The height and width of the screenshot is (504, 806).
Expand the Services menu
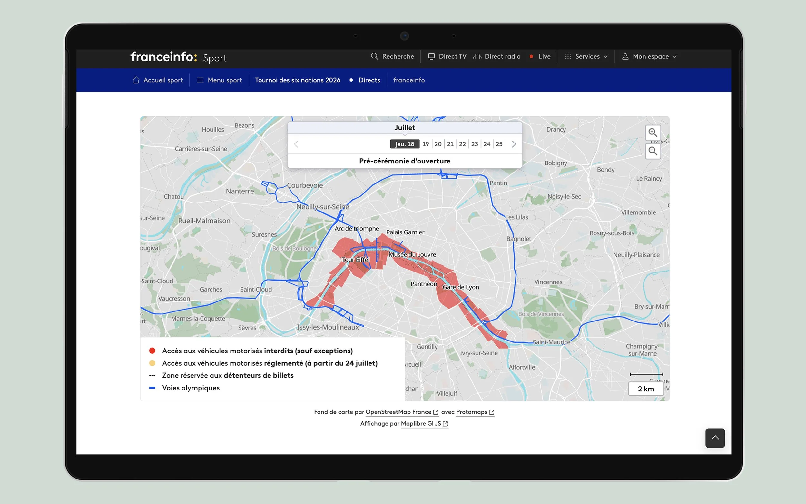(x=586, y=56)
